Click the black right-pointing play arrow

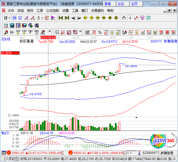[79, 18]
